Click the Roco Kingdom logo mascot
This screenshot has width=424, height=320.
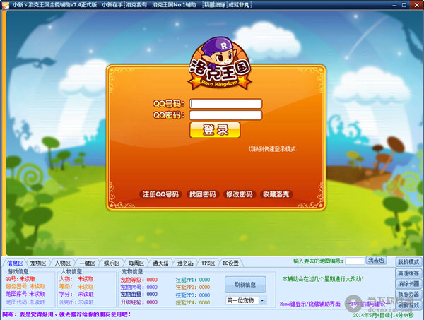220,64
